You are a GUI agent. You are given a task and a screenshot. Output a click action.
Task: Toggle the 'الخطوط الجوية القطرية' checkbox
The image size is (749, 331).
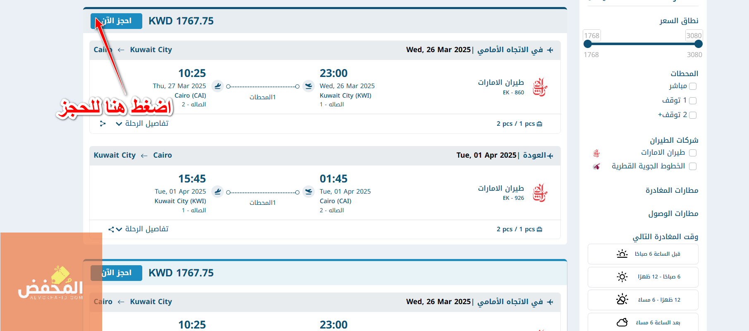point(693,166)
